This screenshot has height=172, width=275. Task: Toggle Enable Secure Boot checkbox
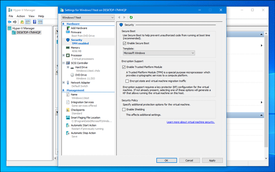point(125,43)
